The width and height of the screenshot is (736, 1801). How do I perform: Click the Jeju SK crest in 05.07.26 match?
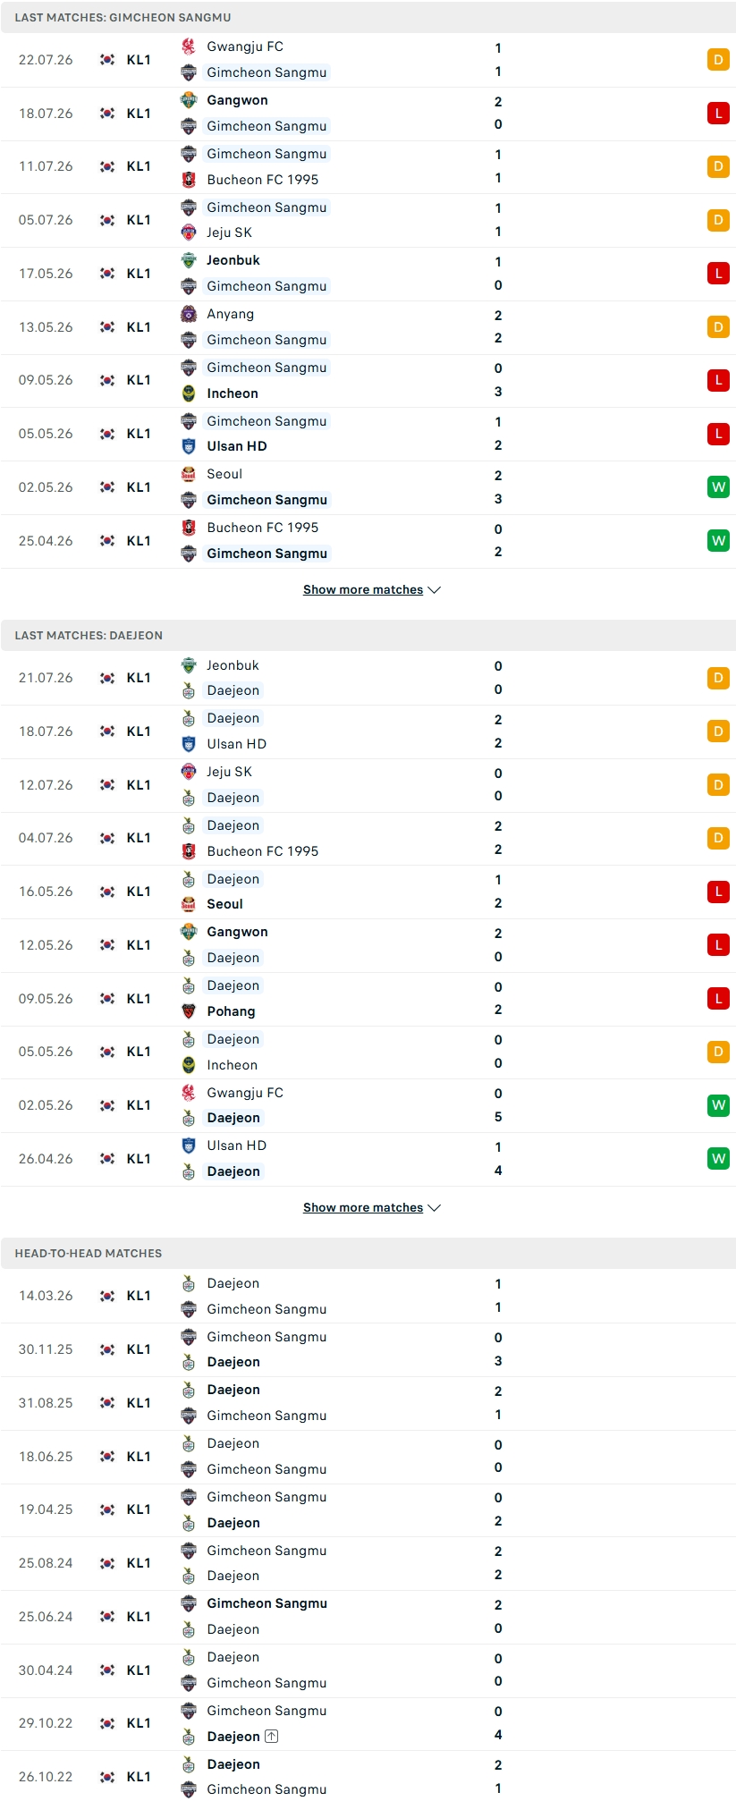(x=189, y=233)
